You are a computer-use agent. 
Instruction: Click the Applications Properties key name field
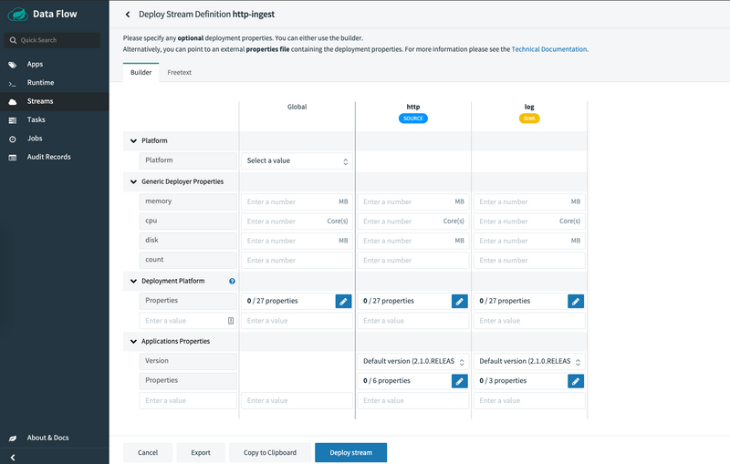coord(188,401)
